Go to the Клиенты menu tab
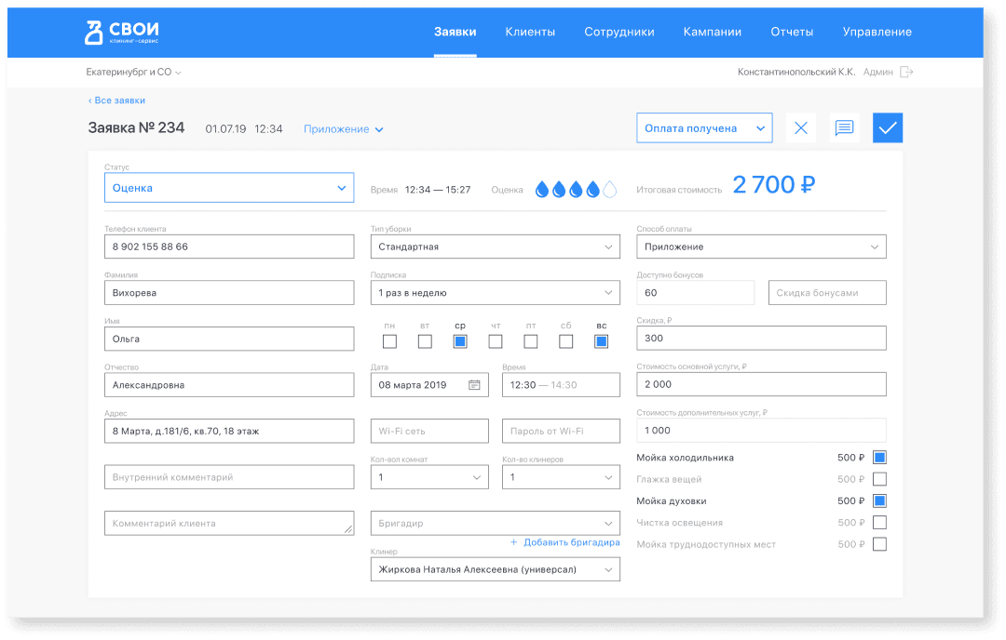Image resolution: width=1006 pixels, height=640 pixels. point(530,32)
